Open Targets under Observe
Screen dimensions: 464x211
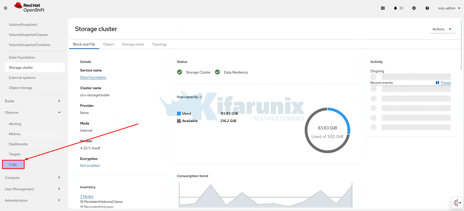(15, 154)
